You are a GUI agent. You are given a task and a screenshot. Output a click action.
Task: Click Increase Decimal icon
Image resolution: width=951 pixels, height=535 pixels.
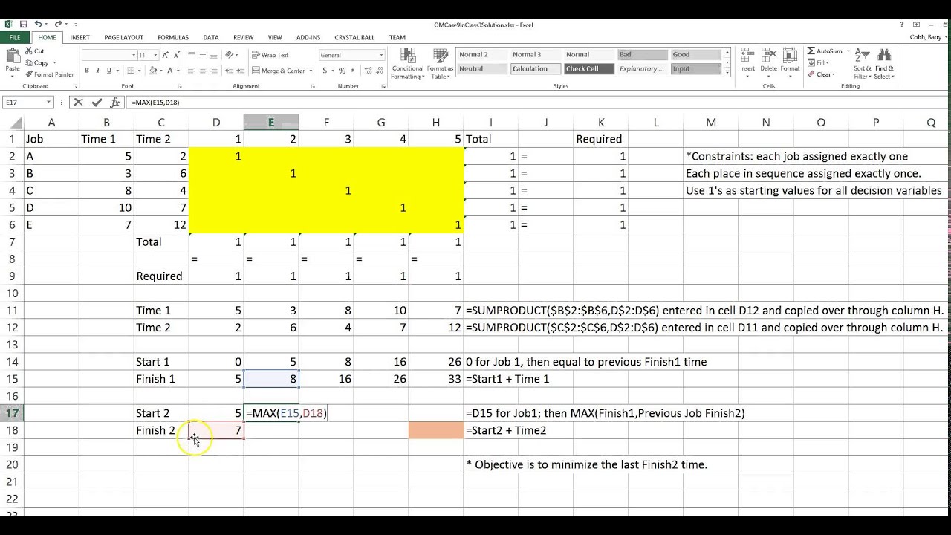[x=367, y=71]
